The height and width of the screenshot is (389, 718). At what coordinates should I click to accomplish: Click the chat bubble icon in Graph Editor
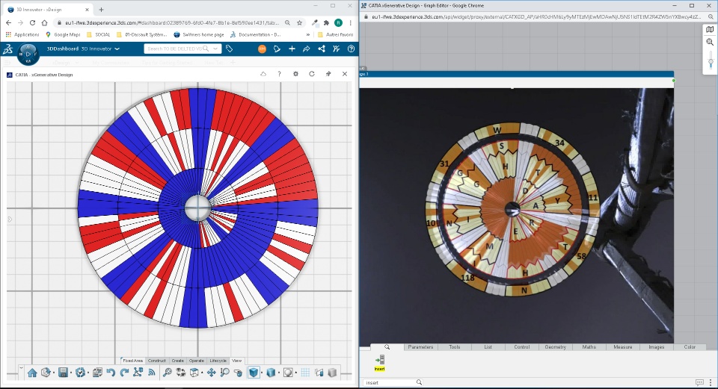[699, 382]
